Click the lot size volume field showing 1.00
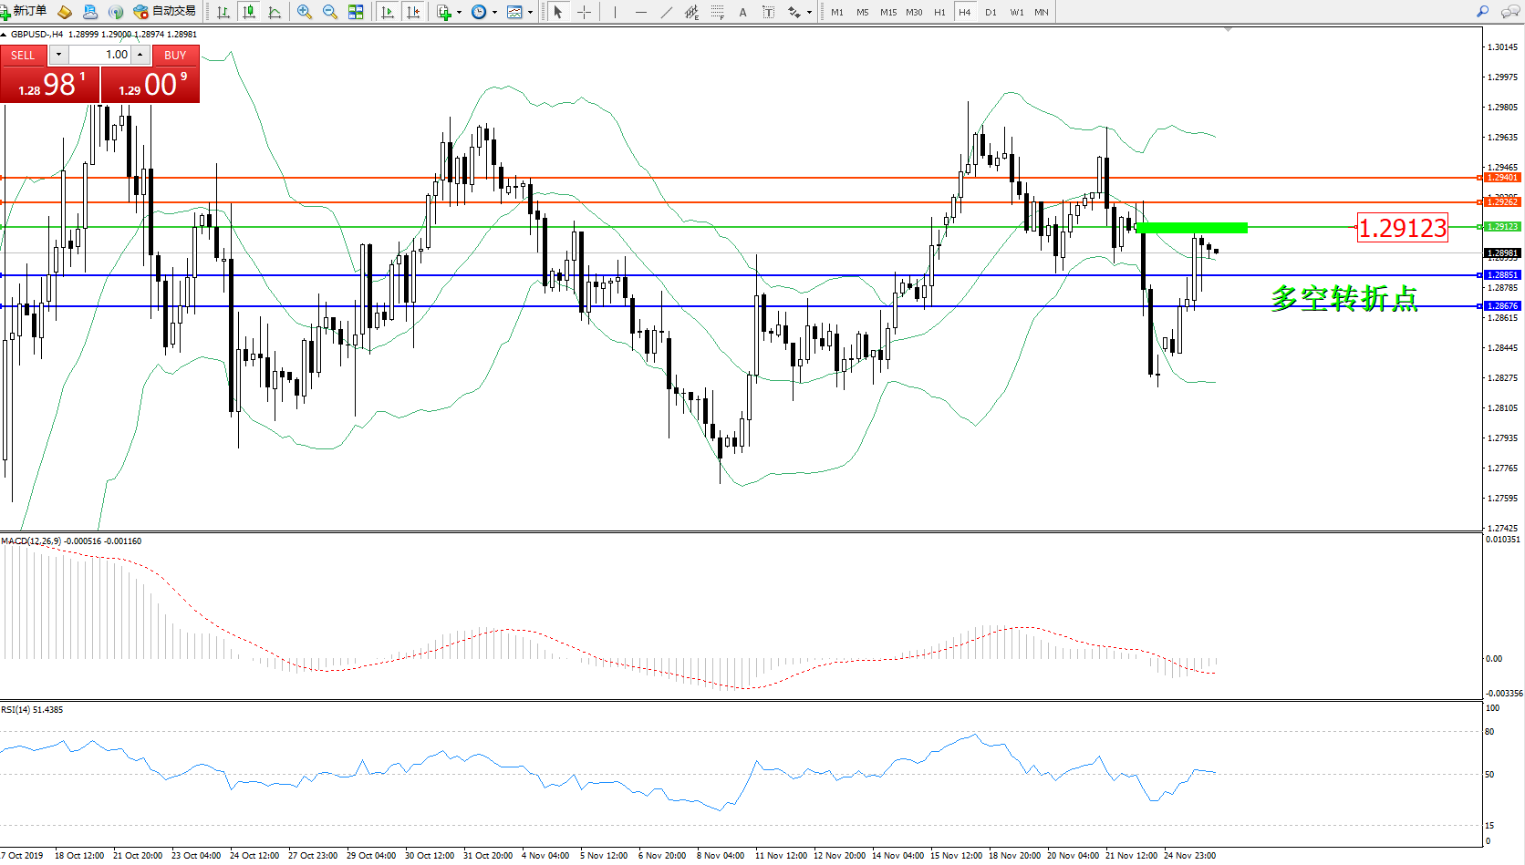Screen dimensions: 1525x865 click(x=100, y=55)
